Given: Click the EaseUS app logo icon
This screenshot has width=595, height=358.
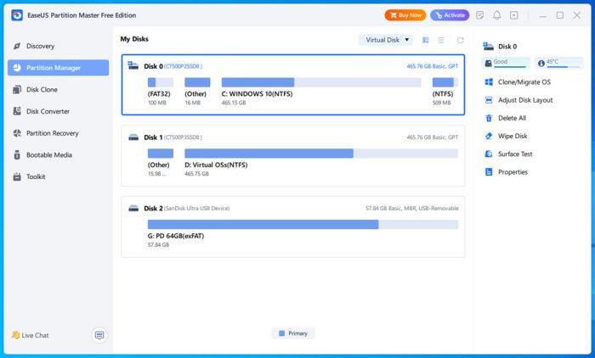Looking at the screenshot, I should click(x=17, y=15).
